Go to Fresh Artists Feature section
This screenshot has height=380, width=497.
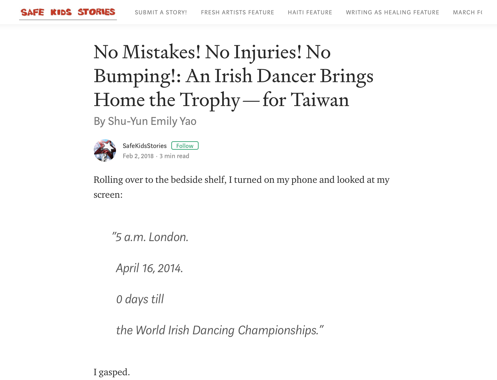tap(237, 12)
